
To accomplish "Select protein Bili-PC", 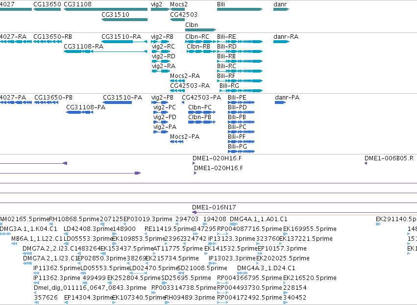I will pos(242,132).
